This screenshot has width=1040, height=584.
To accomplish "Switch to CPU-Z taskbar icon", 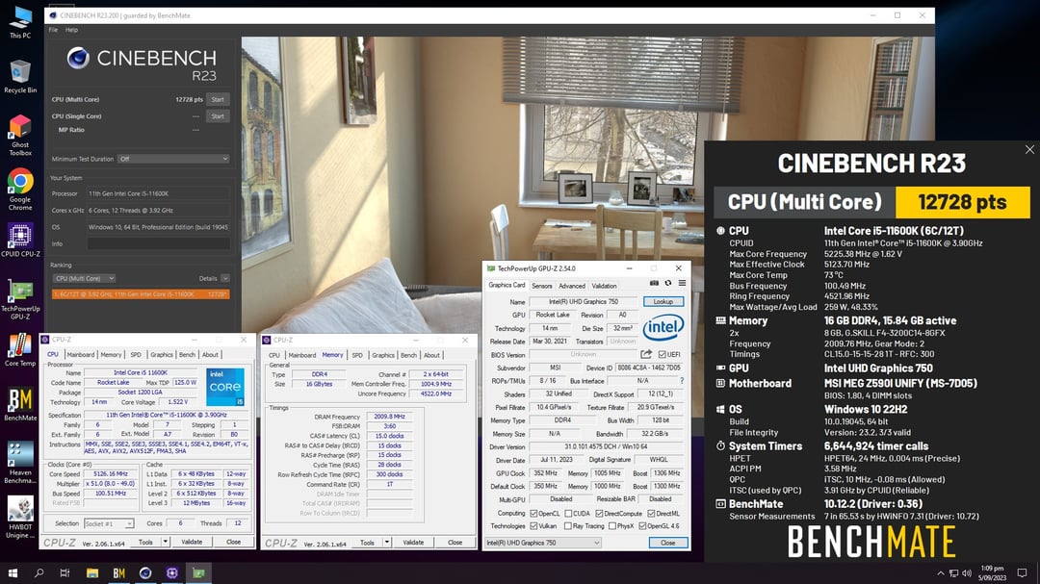I will coord(171,572).
